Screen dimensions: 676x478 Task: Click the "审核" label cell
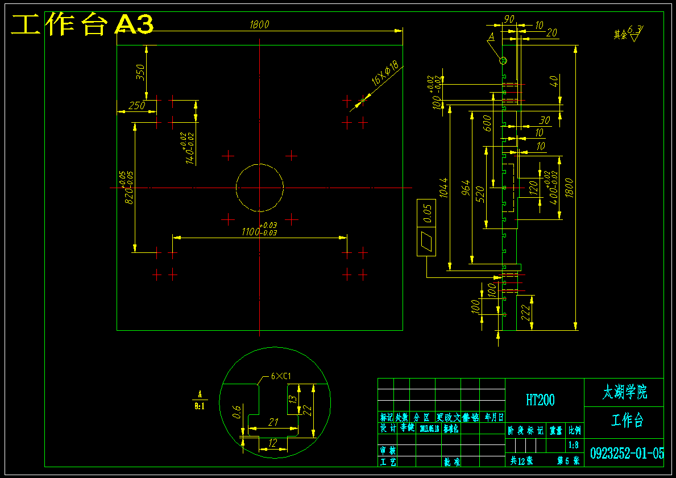click(388, 450)
